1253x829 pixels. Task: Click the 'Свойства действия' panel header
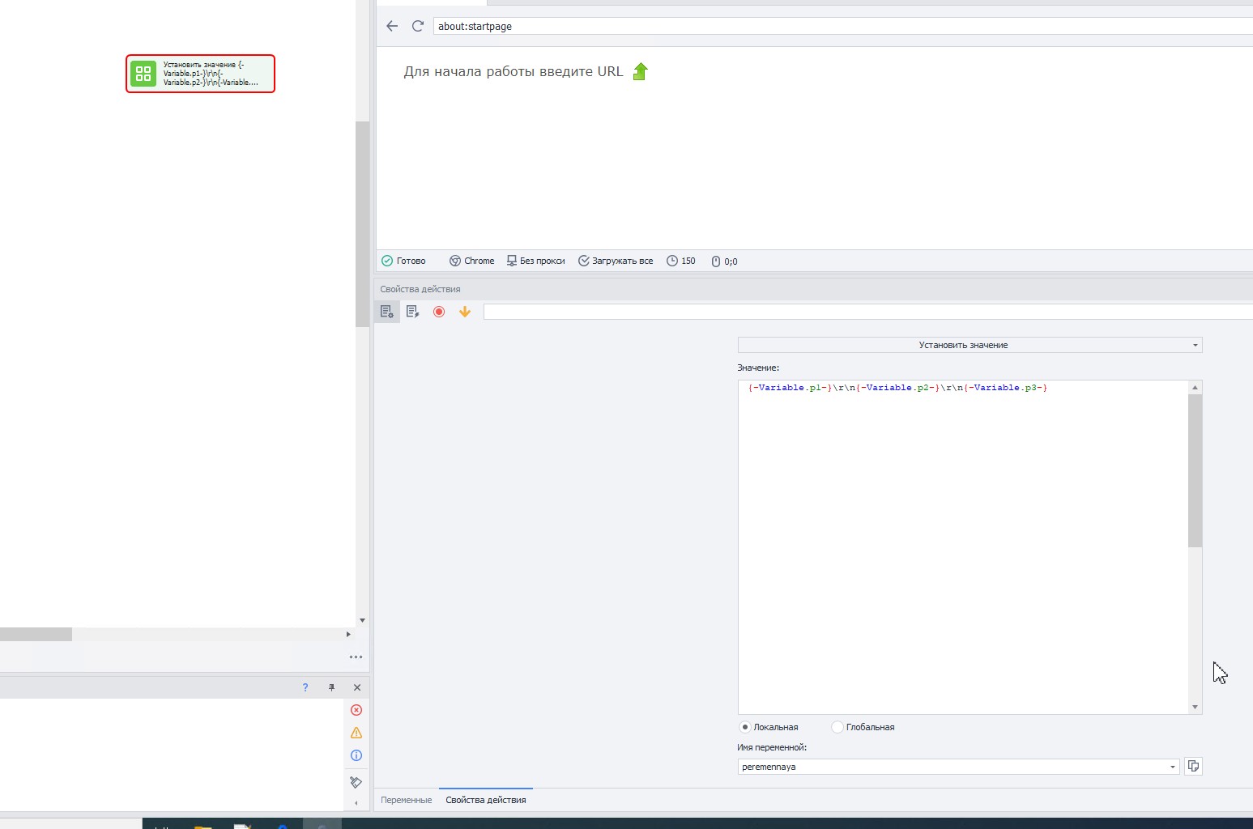(x=420, y=289)
